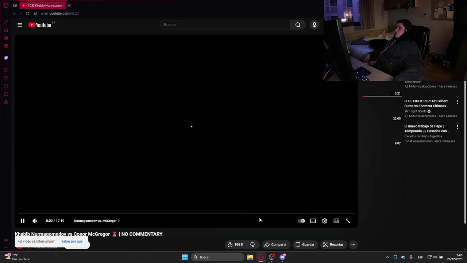Go back to the previous page
This screenshot has height=263, width=467.
15,14
